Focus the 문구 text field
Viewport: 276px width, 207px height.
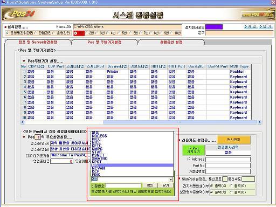(x=239, y=33)
